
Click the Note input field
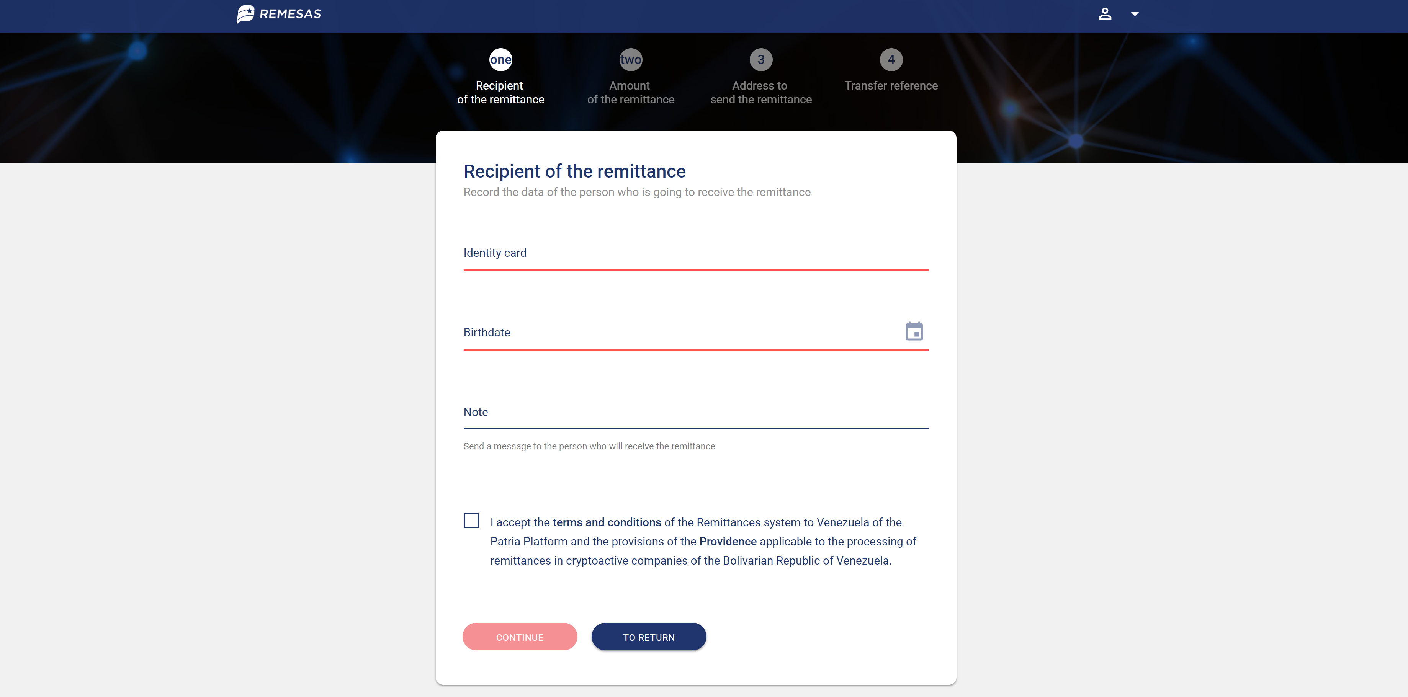coord(696,412)
